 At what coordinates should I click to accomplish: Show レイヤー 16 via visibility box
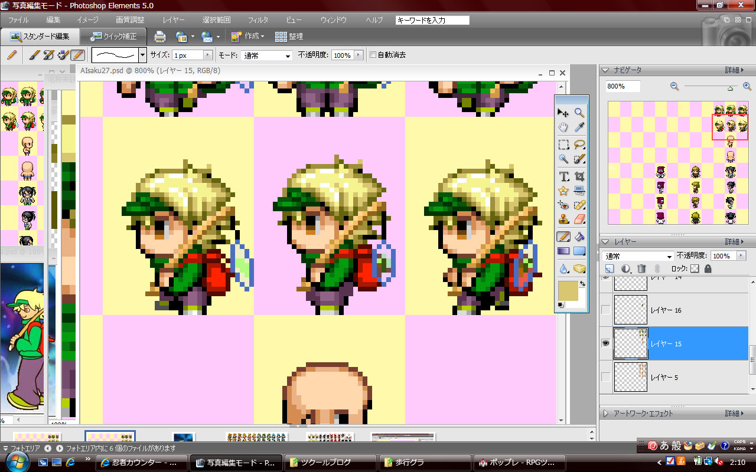[x=605, y=310]
